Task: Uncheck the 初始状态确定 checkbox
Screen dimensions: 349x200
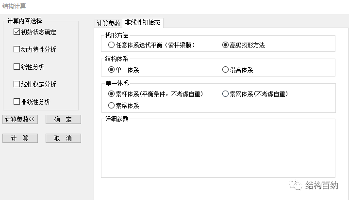Action: (x=17, y=32)
